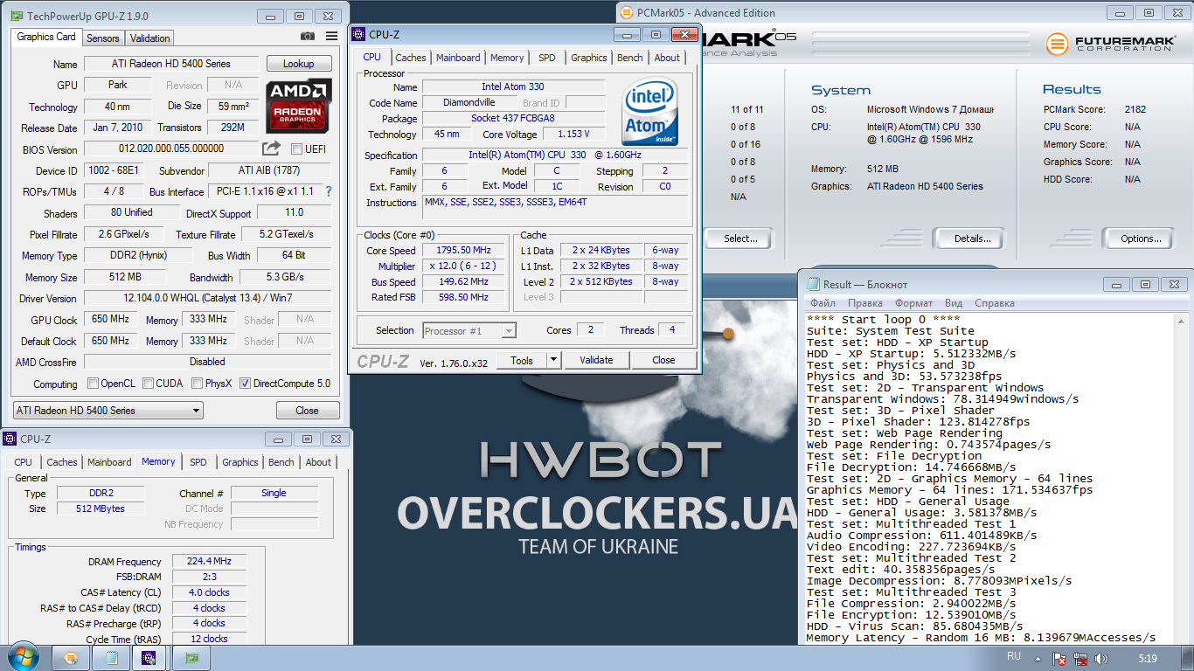Image resolution: width=1194 pixels, height=671 pixels.
Task: Switch to CPU-Z taskbar icon
Action: pos(152,658)
